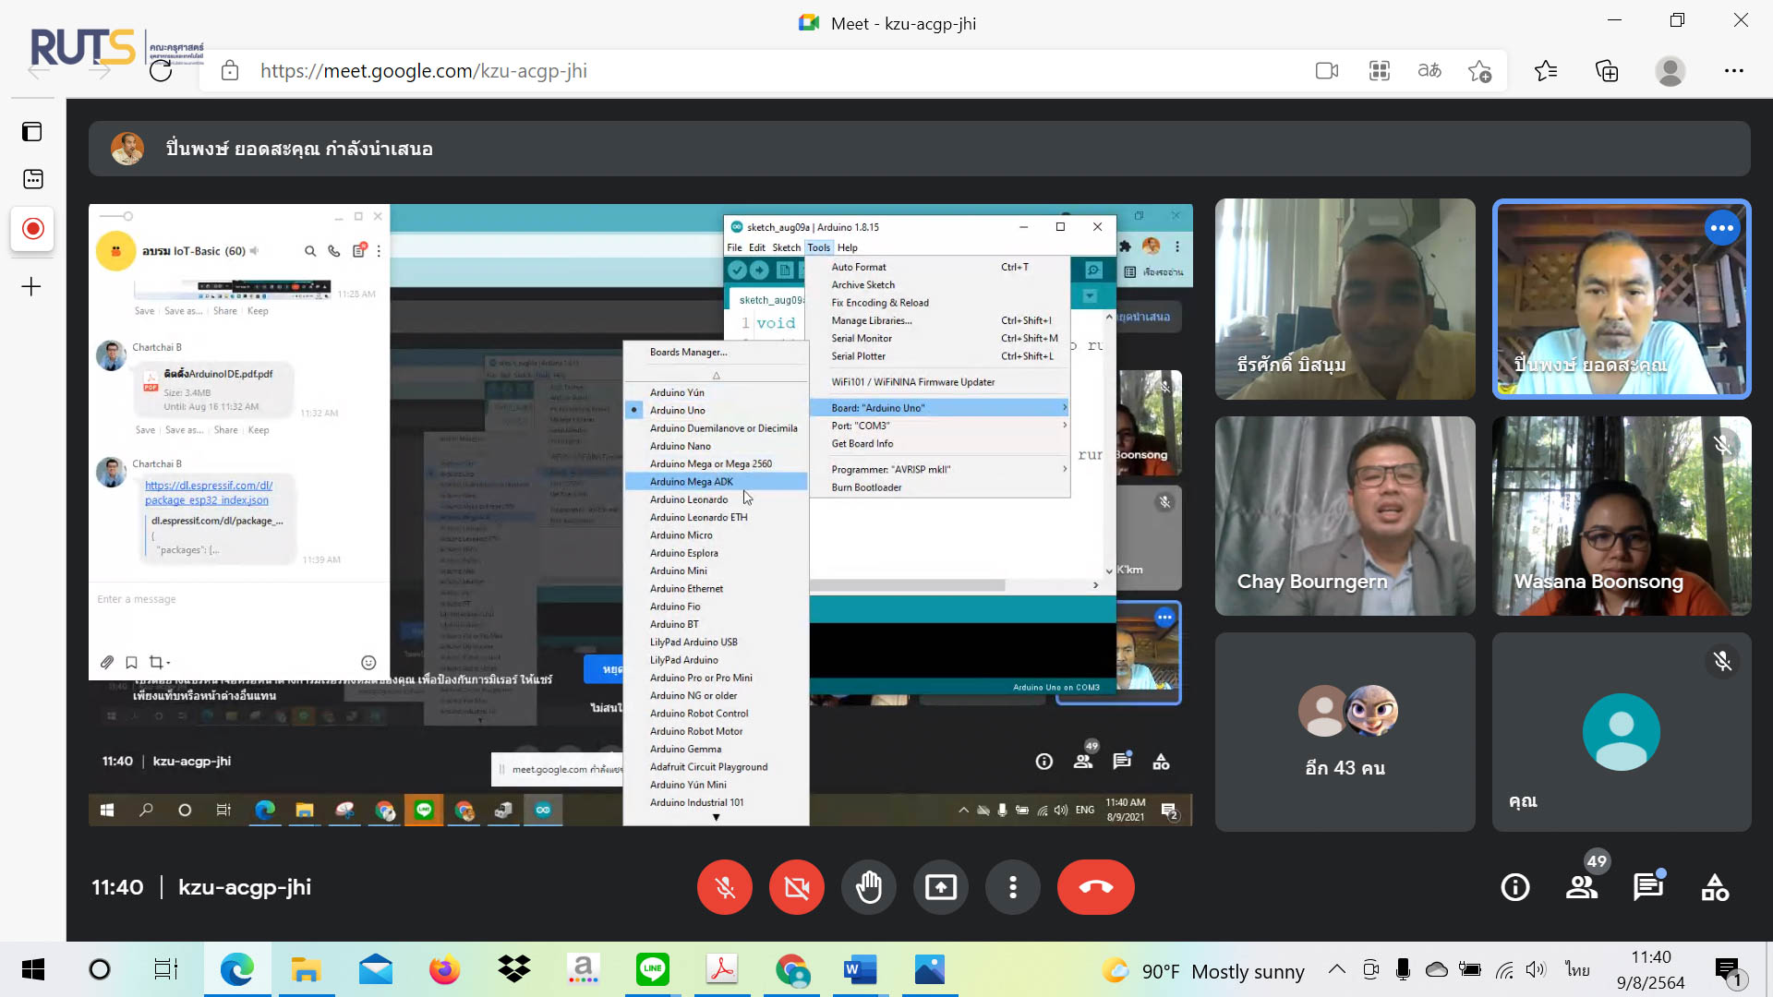This screenshot has width=1773, height=997.
Task: Open the esp32 package index link in chat
Action: tap(209, 493)
